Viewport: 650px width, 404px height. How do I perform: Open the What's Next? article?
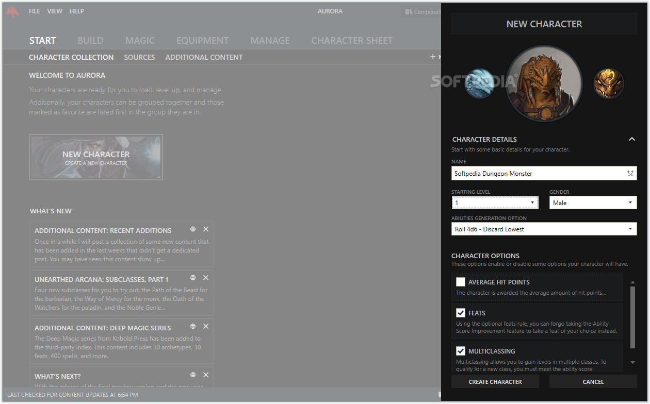122,377
